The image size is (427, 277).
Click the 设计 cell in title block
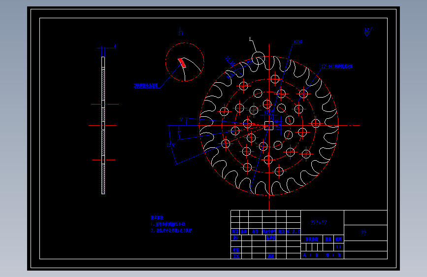click(x=236, y=238)
